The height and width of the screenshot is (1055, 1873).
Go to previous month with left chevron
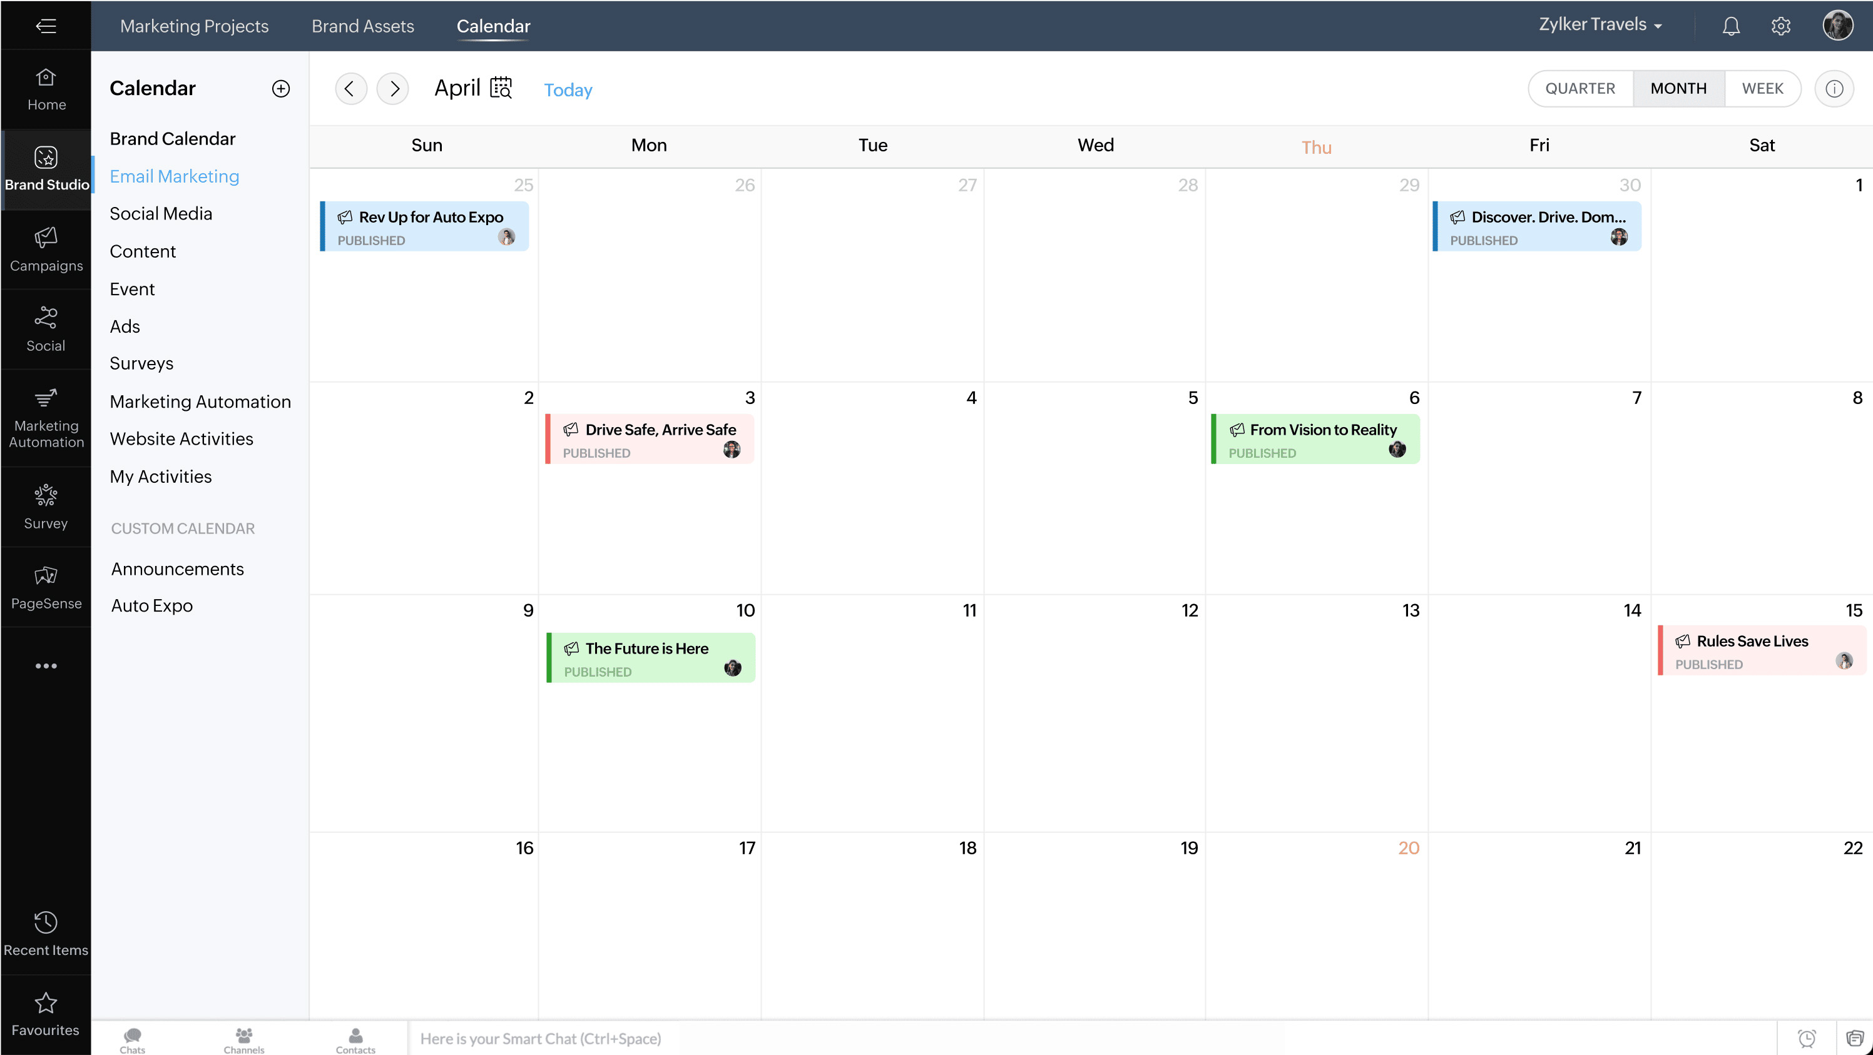pyautogui.click(x=350, y=89)
